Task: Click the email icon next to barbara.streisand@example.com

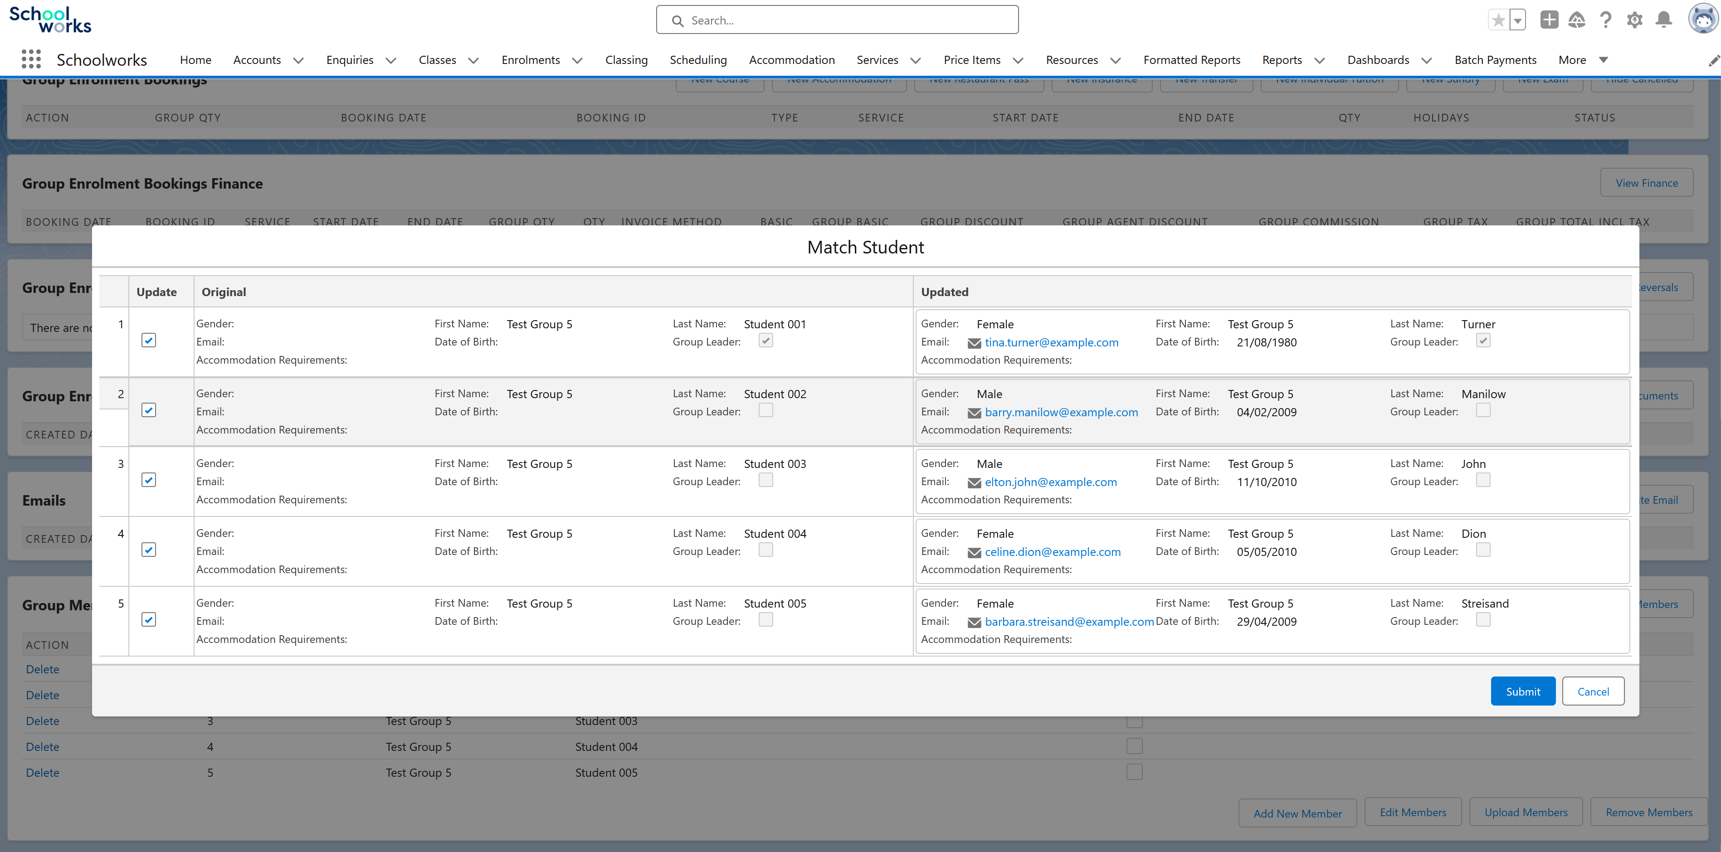Action: click(x=974, y=623)
